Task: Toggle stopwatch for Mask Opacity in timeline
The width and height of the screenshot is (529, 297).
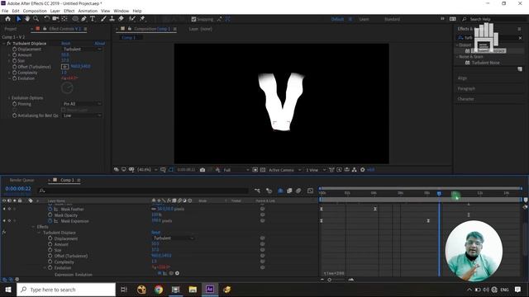Action: coord(50,215)
